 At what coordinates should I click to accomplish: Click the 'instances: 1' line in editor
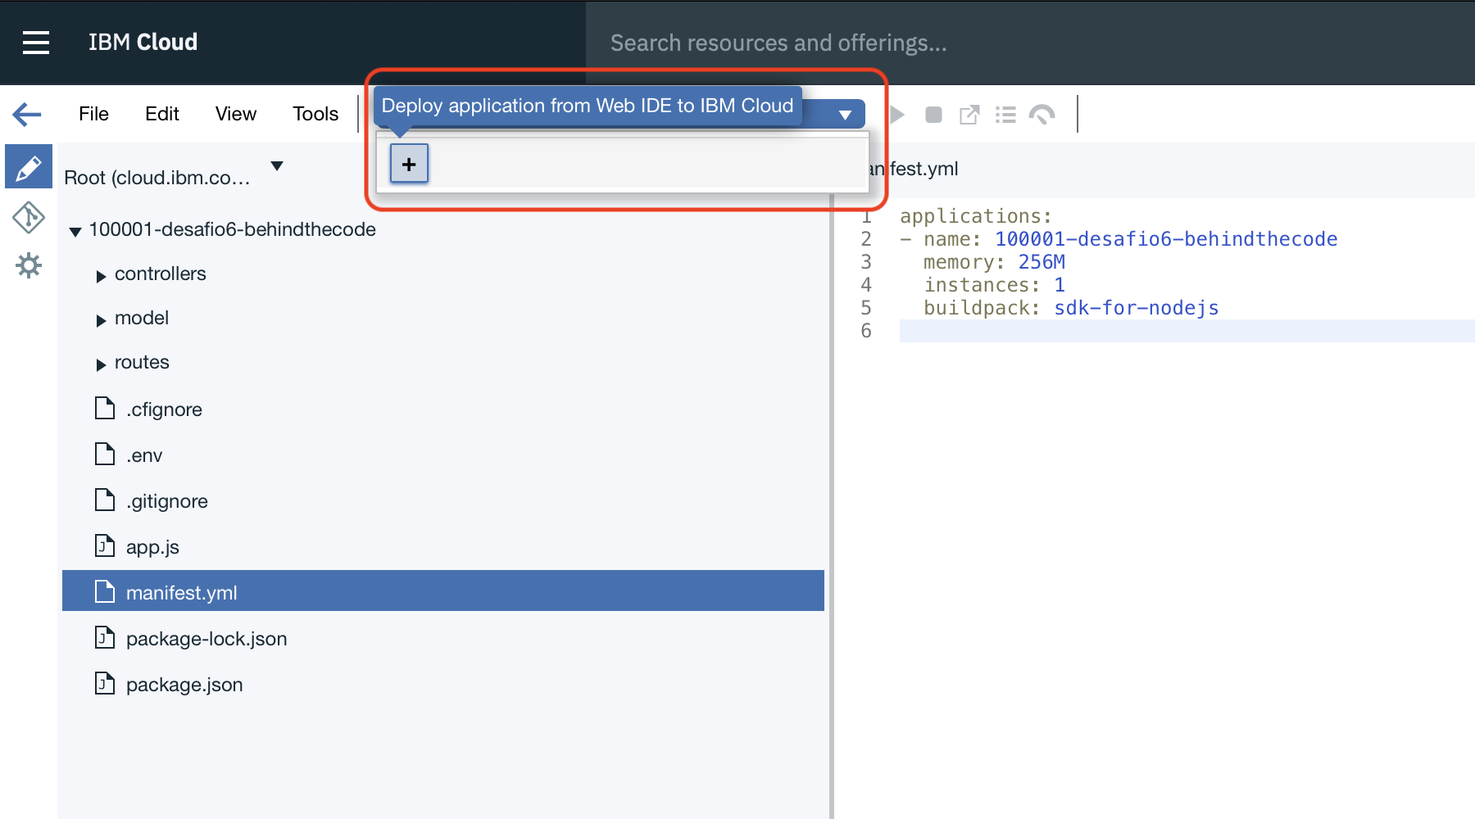tap(995, 285)
